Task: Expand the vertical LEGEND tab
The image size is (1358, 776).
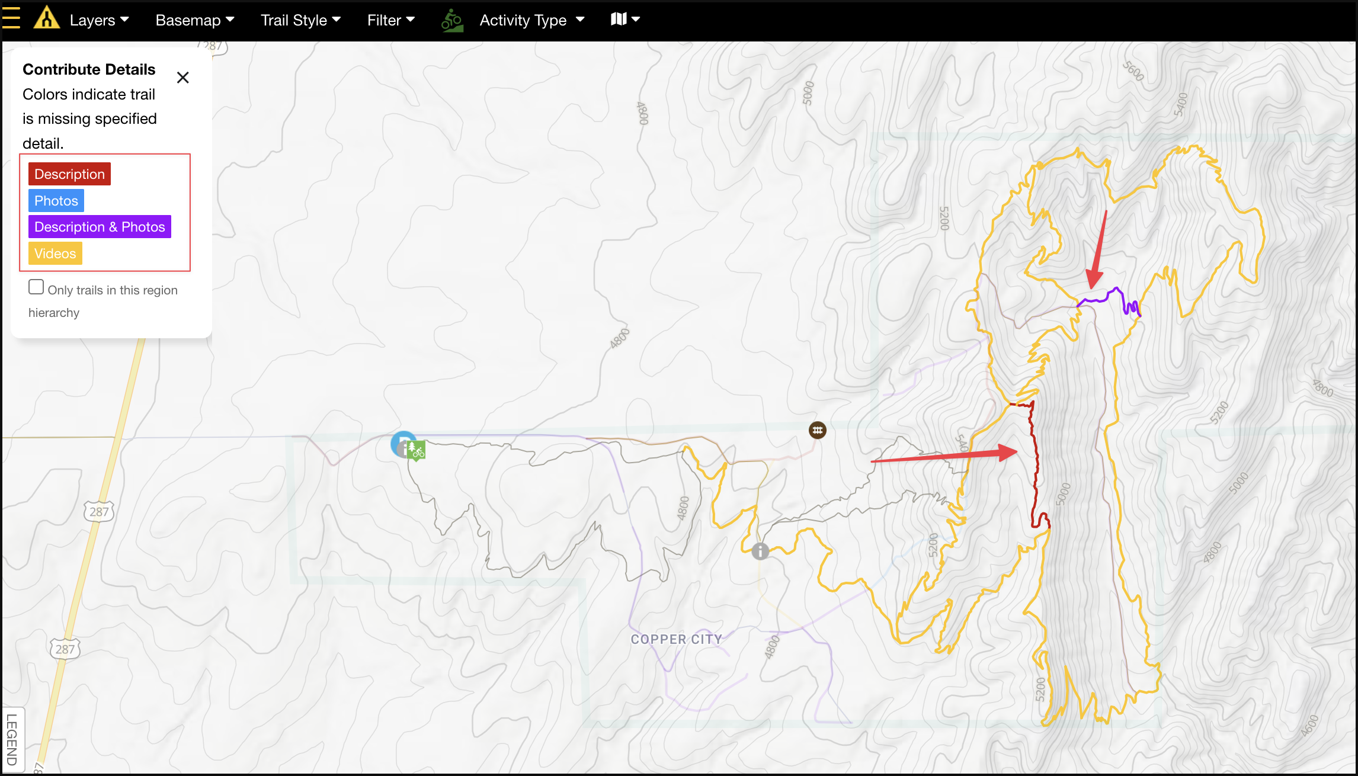Action: click(x=12, y=739)
